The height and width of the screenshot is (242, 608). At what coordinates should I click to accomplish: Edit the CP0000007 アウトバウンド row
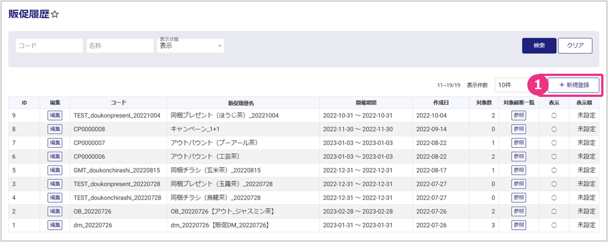[x=55, y=143]
